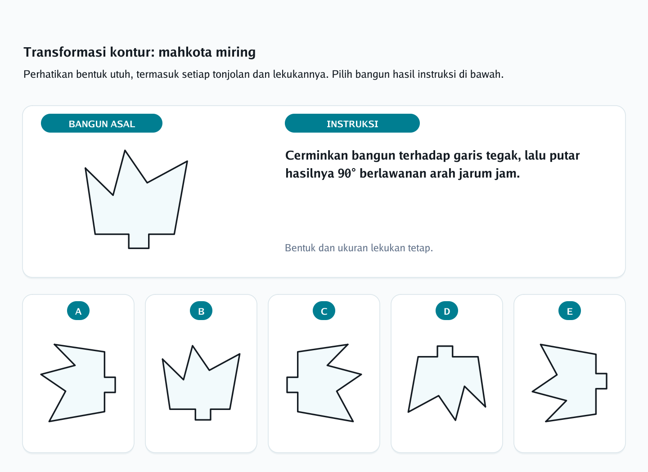Click the original crown shape figure
648x472 pixels.
[x=136, y=199]
